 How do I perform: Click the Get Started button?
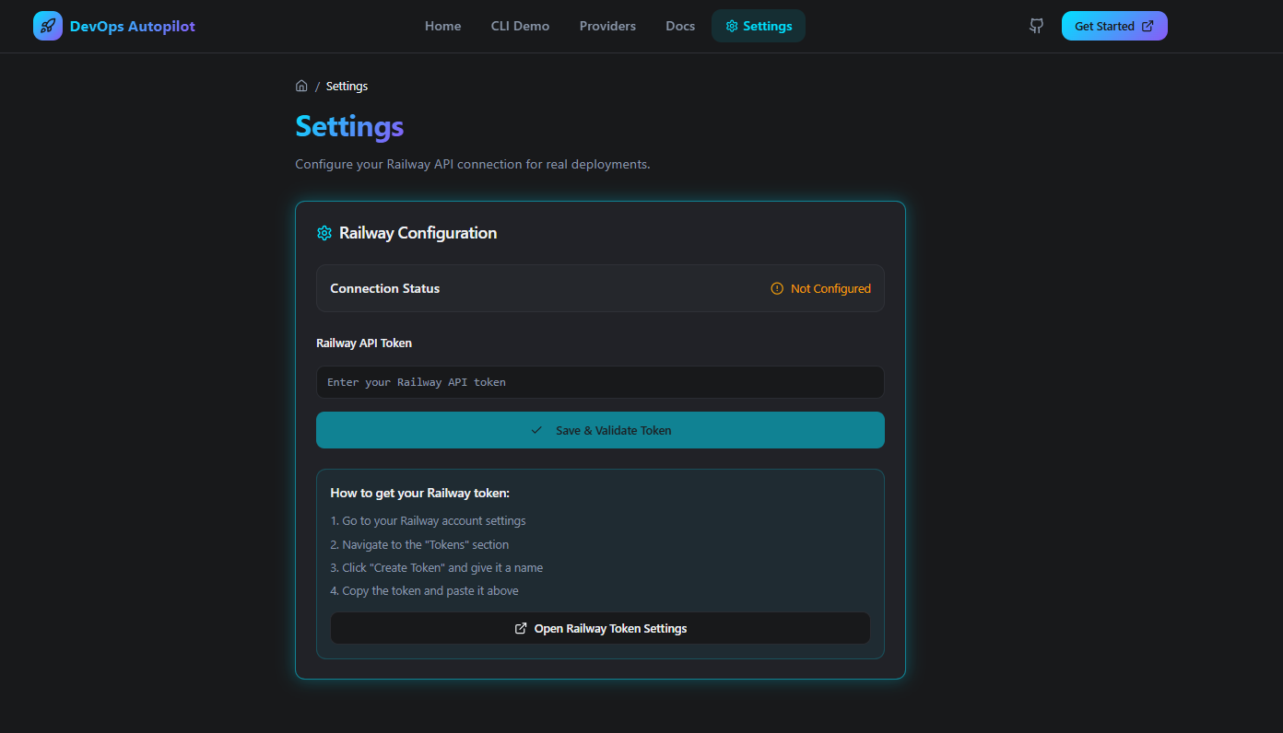click(1114, 26)
